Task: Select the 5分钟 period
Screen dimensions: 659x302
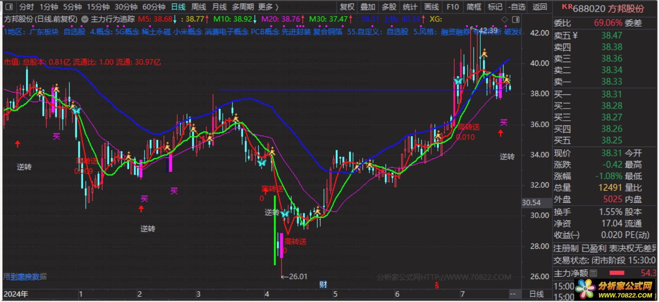Action: pyautogui.click(x=72, y=7)
